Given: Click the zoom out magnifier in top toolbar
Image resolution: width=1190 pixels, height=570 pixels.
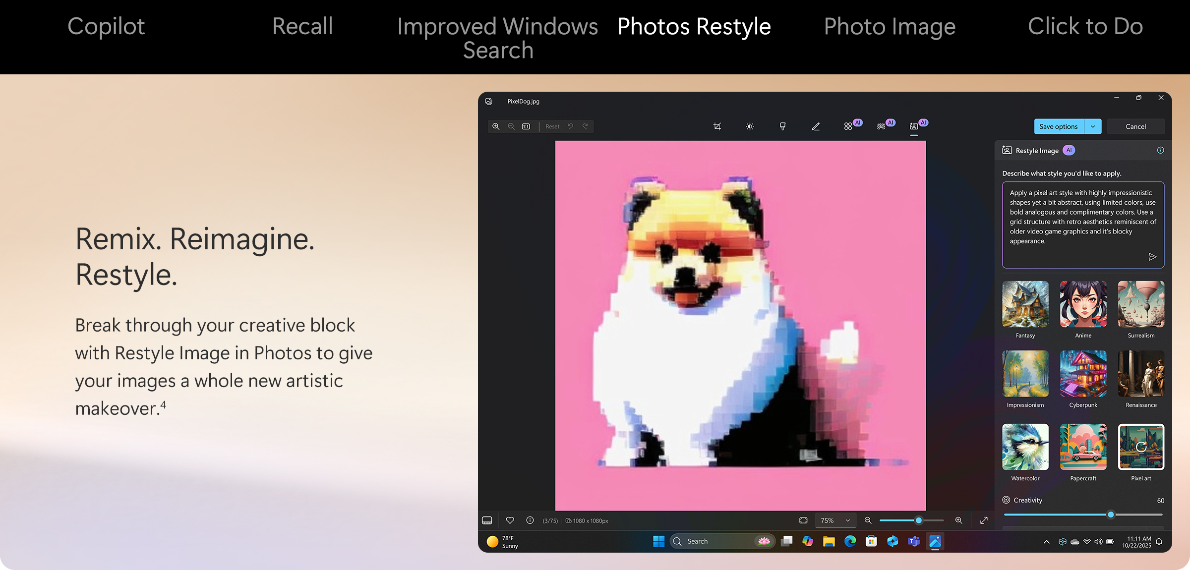Looking at the screenshot, I should coord(511,126).
